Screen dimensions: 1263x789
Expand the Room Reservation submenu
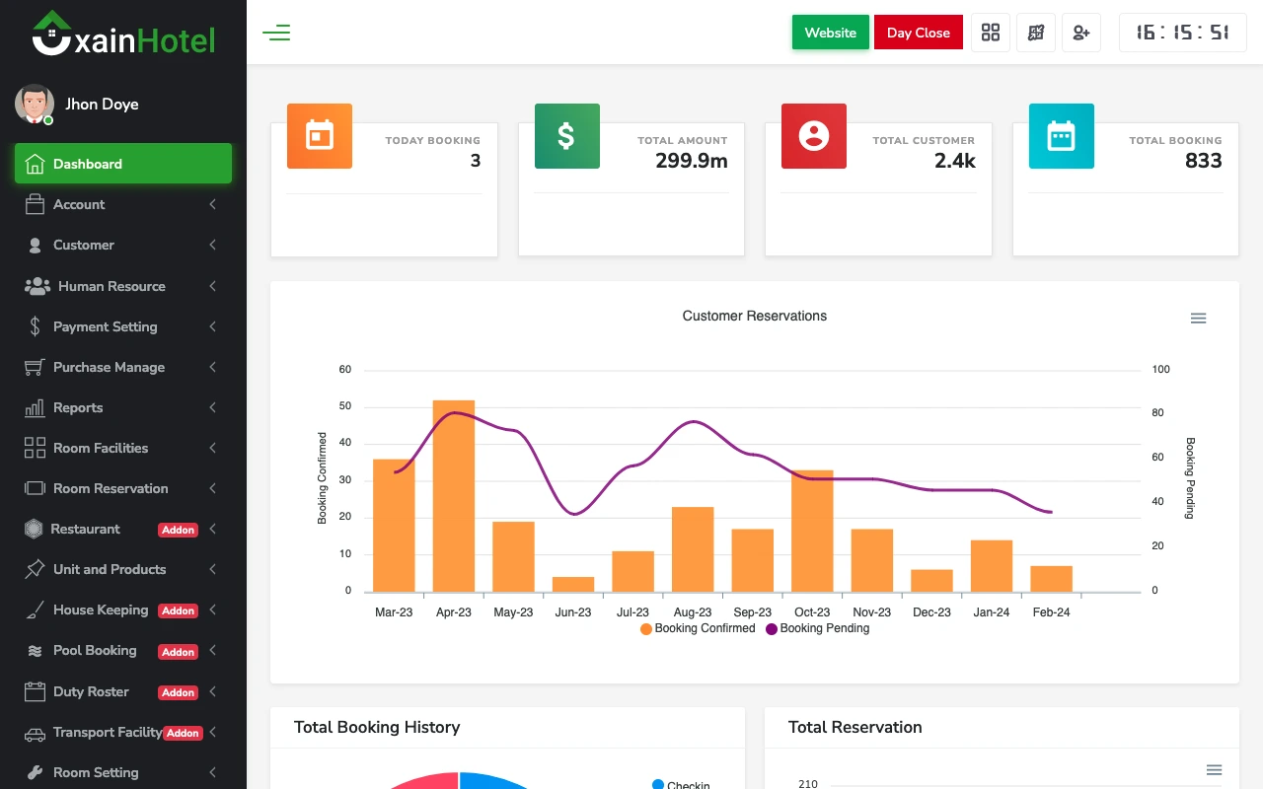tap(122, 488)
